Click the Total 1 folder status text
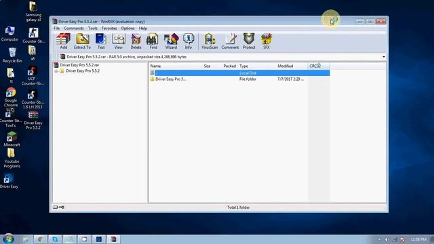 [238, 207]
